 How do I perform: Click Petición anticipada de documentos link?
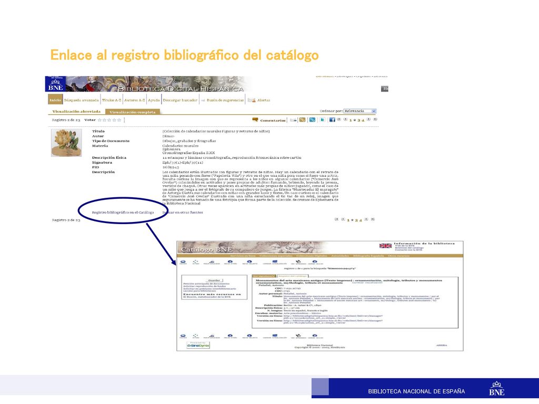tap(206, 284)
